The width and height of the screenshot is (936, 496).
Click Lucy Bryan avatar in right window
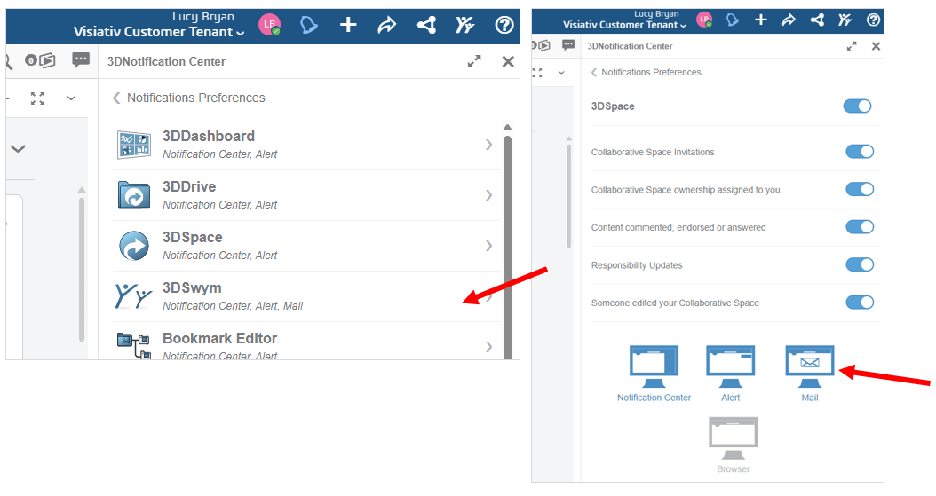(705, 20)
